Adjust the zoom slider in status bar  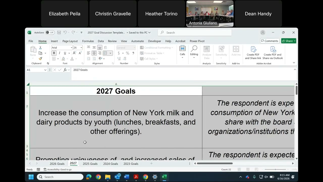(x=275, y=169)
